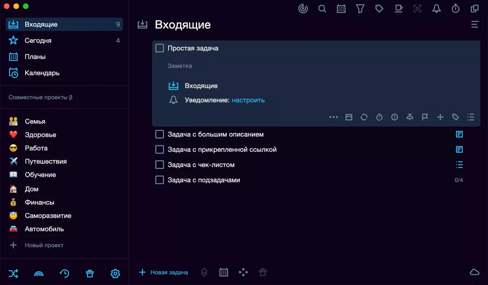Check off Задача с подзадачами
This screenshot has width=488, height=285.
[160, 180]
